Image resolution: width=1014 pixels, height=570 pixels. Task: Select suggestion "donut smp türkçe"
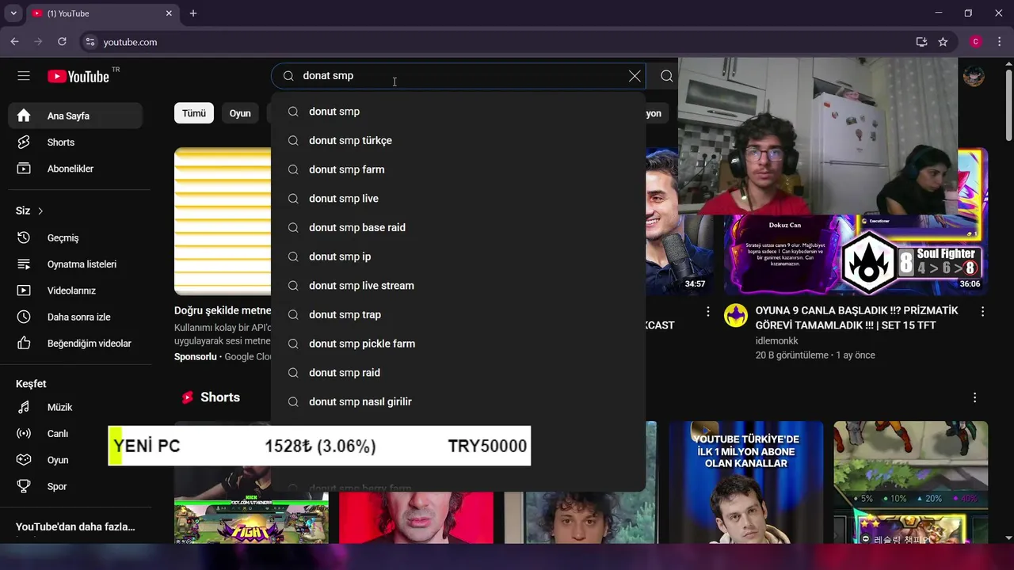point(458,141)
